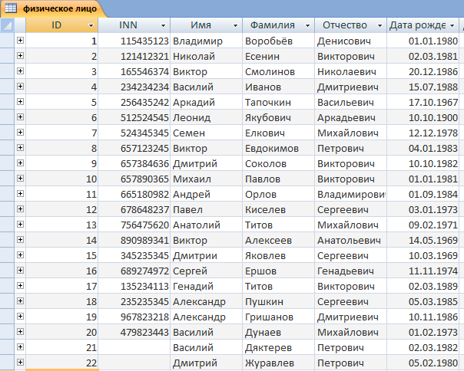Click the surname cell Евдокимов
The height and width of the screenshot is (371, 464).
[x=278, y=148]
